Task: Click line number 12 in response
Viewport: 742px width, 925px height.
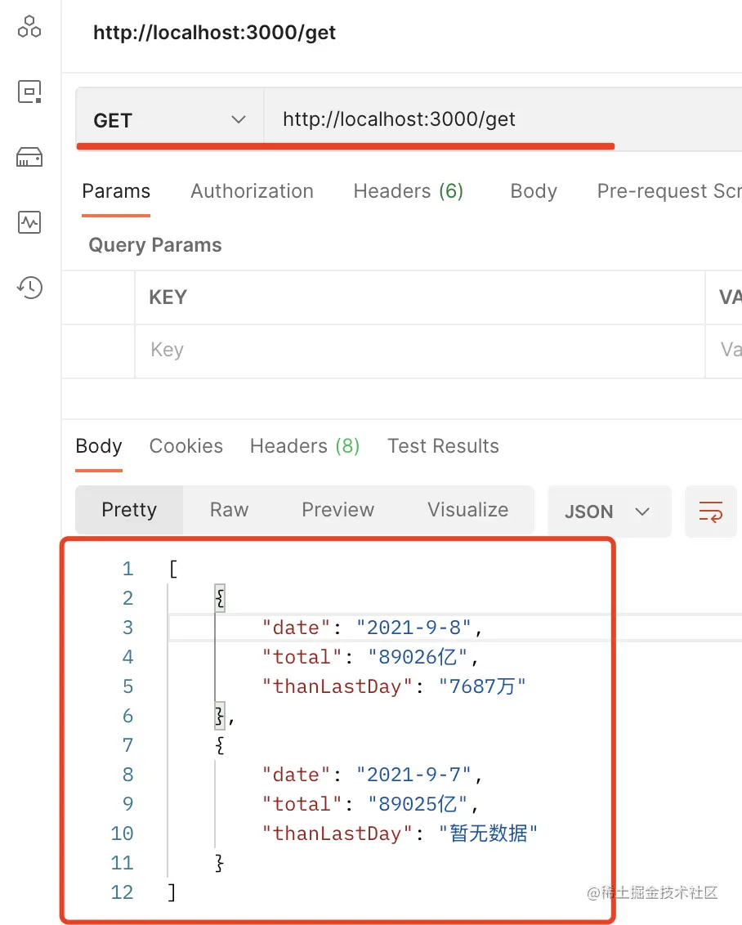Action: click(x=122, y=892)
